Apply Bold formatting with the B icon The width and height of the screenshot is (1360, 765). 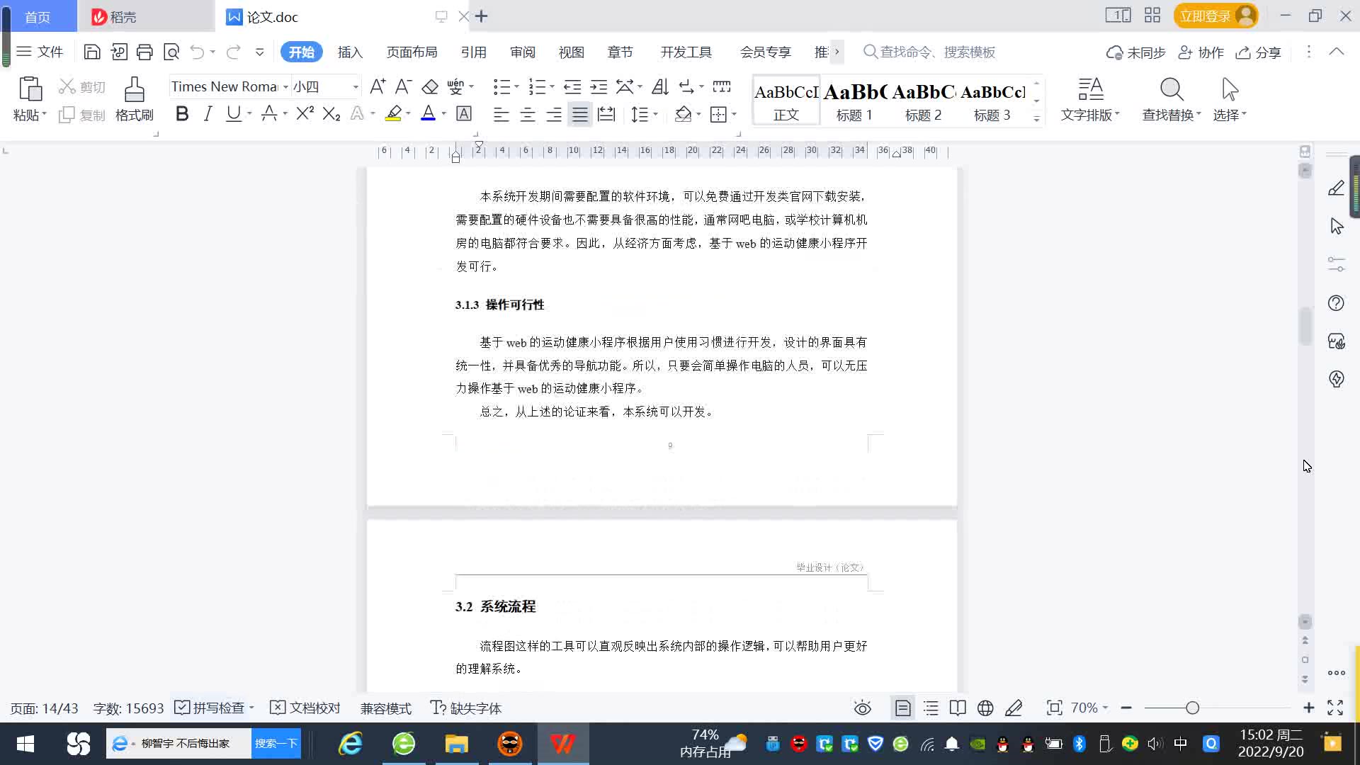182,114
